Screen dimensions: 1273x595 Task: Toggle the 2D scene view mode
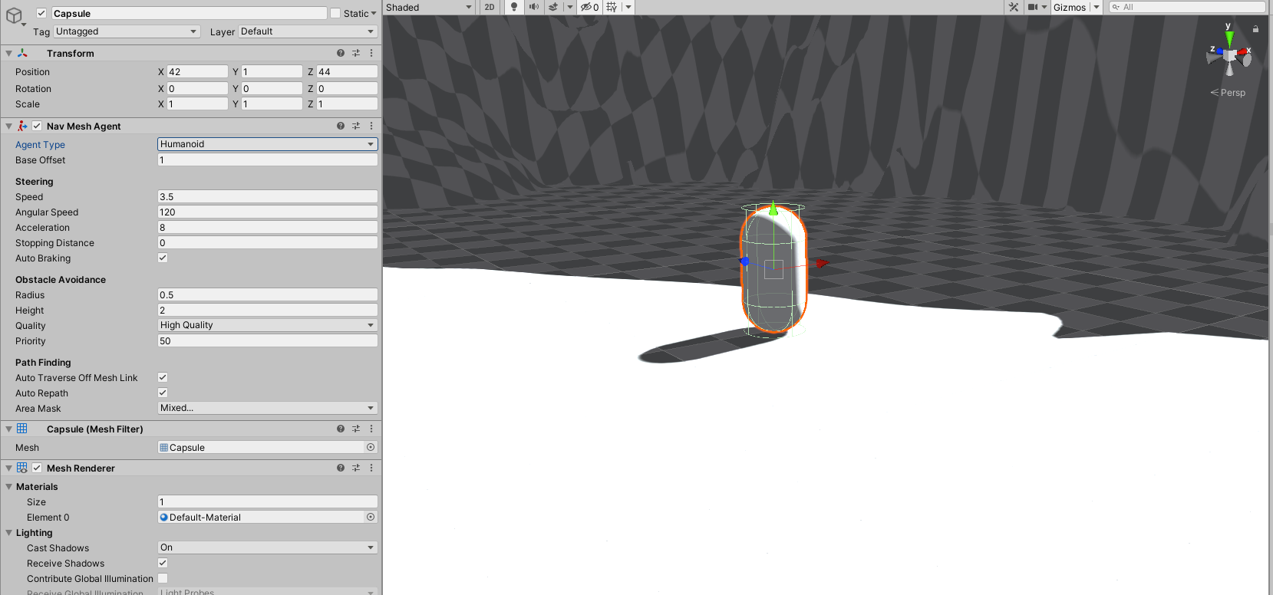pos(490,7)
